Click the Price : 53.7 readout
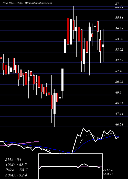The image size is (128, 179). (16, 170)
